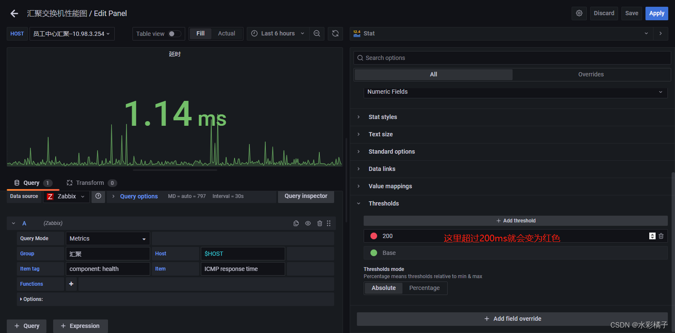Add a new Query button

(27, 326)
